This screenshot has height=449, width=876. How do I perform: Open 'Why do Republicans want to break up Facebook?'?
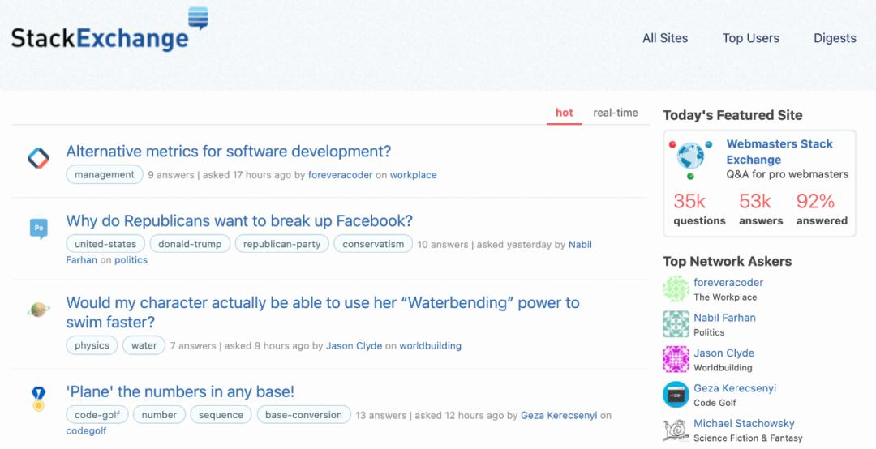(x=239, y=221)
